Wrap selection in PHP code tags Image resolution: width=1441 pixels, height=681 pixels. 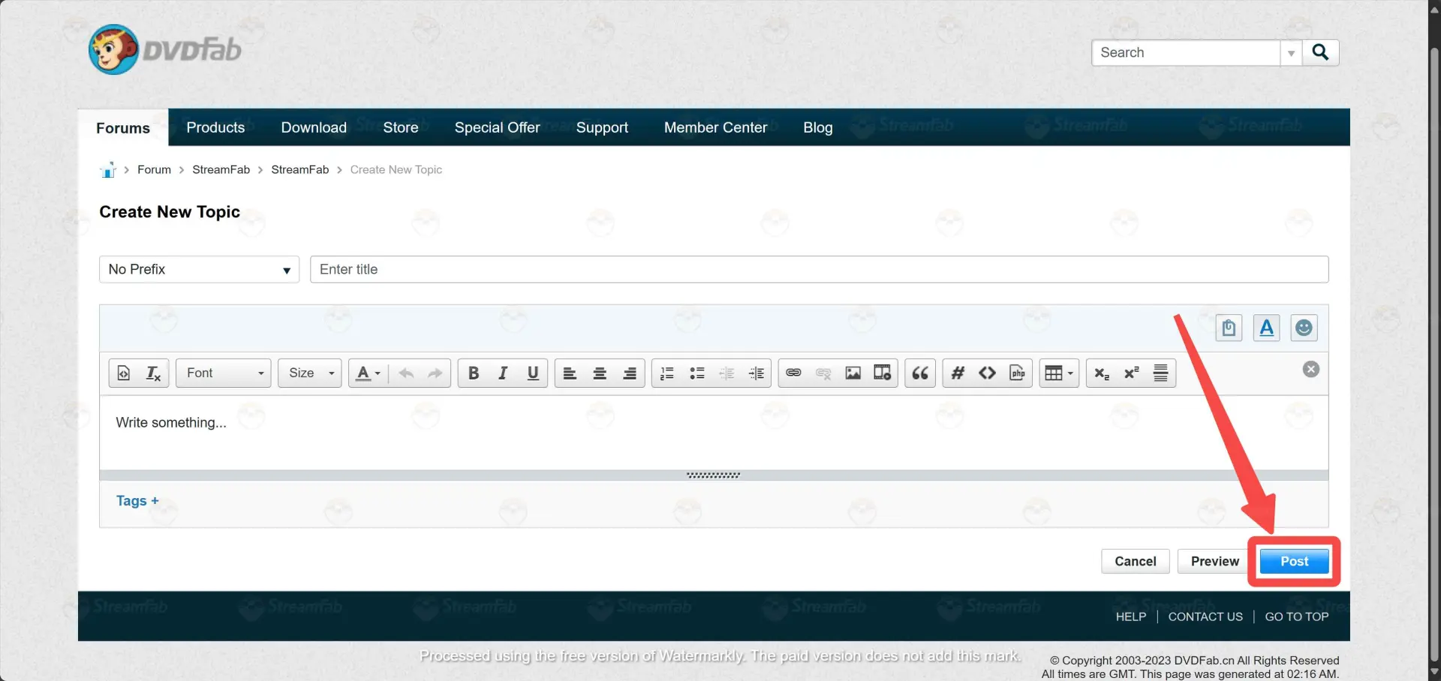point(1017,373)
